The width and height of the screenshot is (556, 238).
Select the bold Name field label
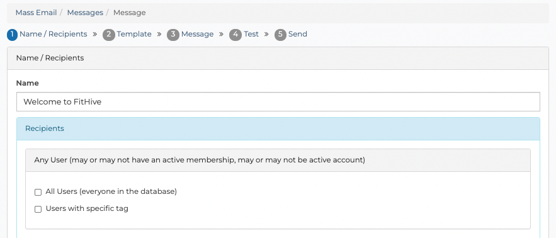28,83
